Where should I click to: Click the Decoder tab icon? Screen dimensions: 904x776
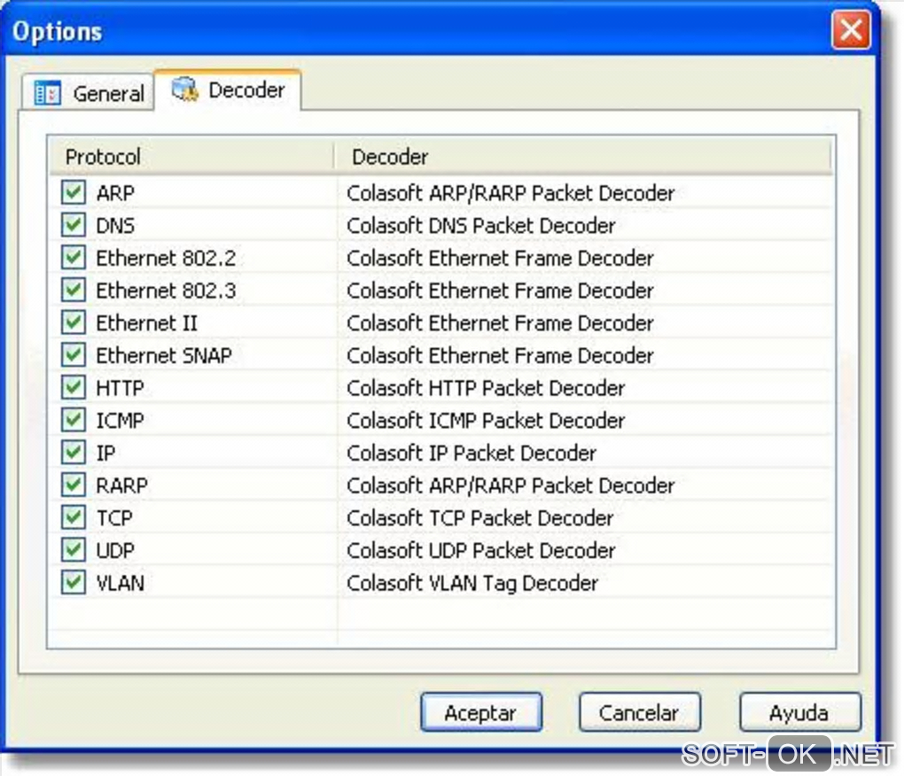pyautogui.click(x=185, y=89)
